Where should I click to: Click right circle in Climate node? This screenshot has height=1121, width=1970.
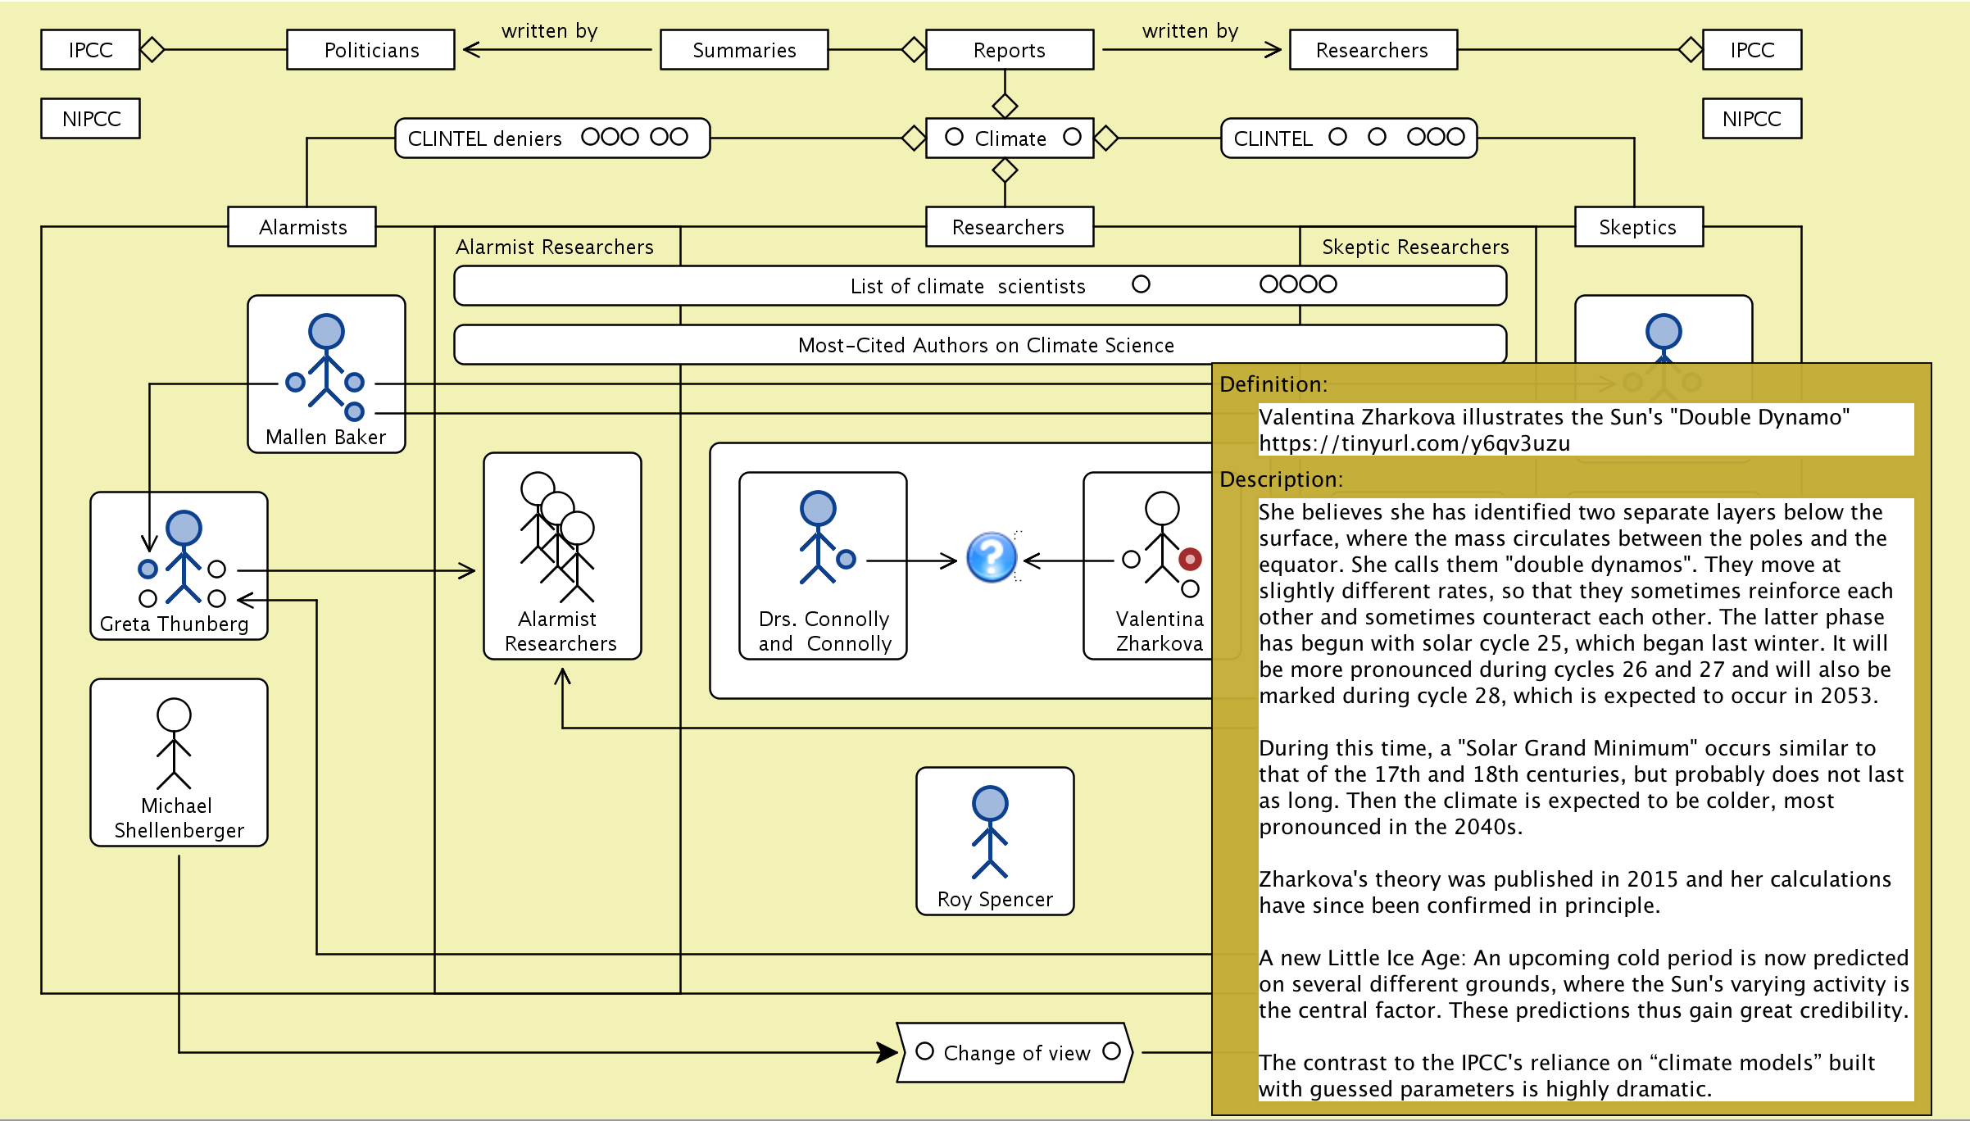click(x=1072, y=137)
